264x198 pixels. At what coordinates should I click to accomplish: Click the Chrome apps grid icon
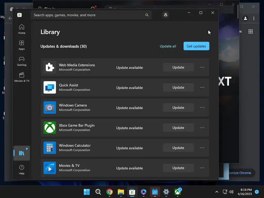(x=251, y=31)
